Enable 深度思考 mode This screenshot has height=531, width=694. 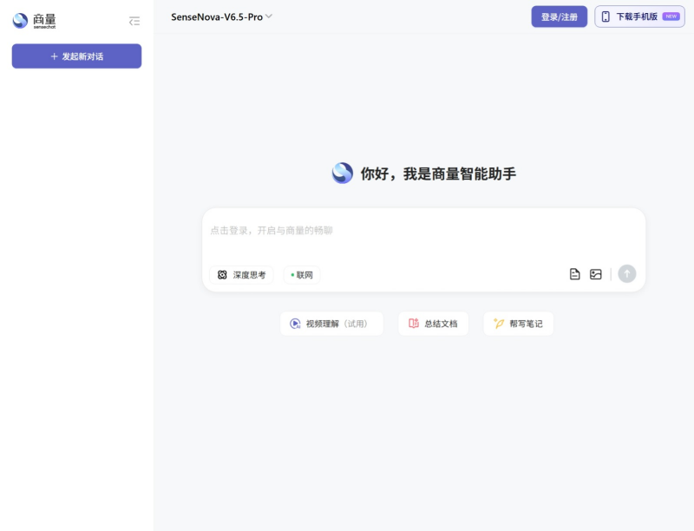pyautogui.click(x=240, y=274)
